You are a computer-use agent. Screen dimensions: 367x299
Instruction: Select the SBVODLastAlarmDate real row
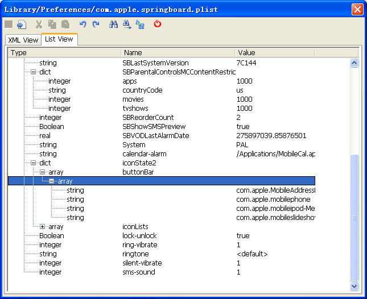[x=162, y=136]
